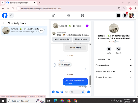138x103 pixels.
Task: Choose a GIF icon in composer
Action: click(x=66, y=92)
